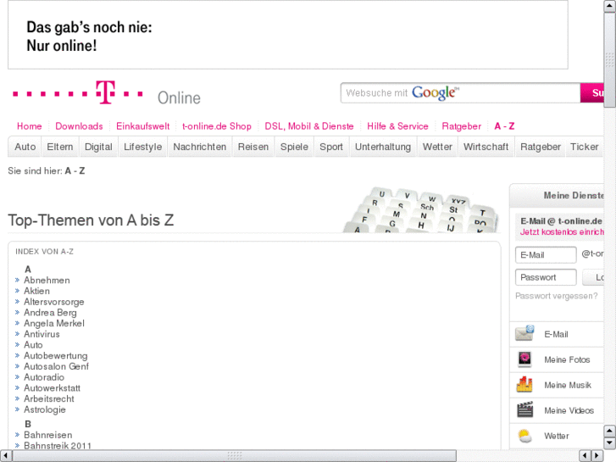The height and width of the screenshot is (462, 616).
Task: Open the Bahnreisen topic link
Action: pyautogui.click(x=48, y=435)
